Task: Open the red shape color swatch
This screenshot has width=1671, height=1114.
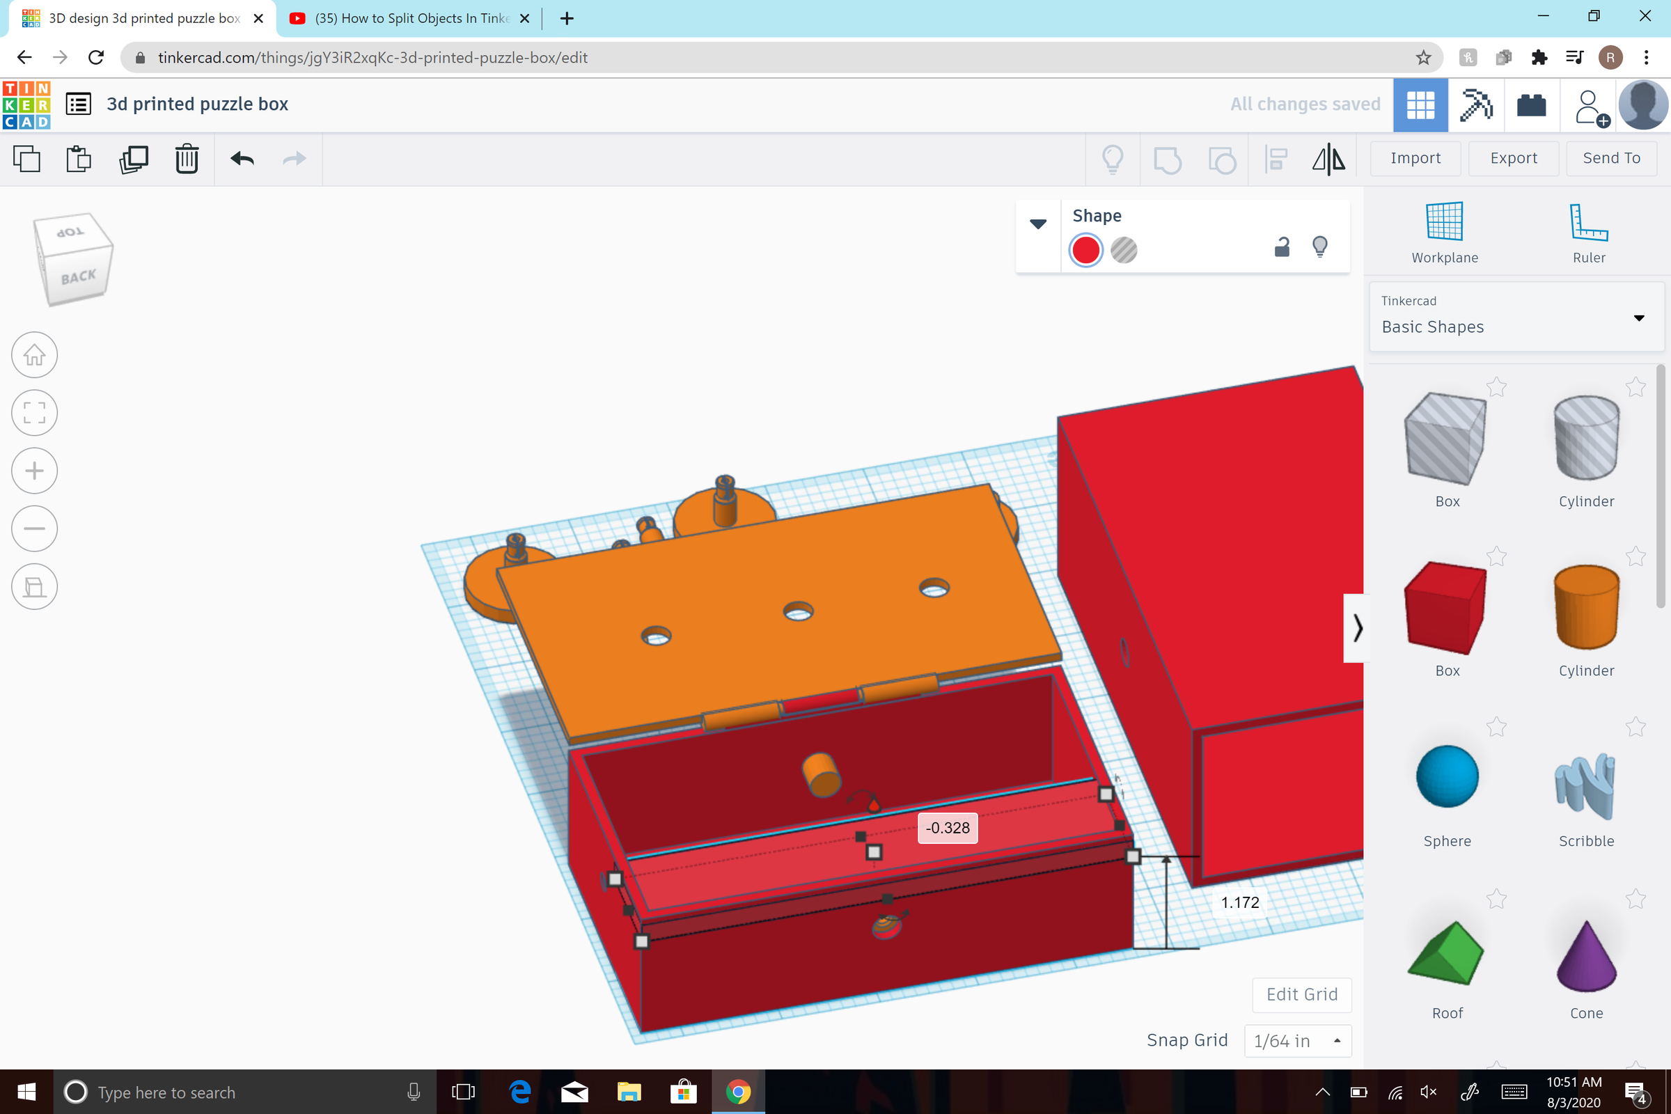Action: point(1085,250)
